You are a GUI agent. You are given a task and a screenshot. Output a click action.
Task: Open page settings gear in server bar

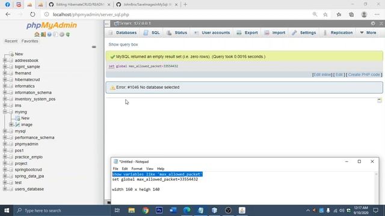click(373, 23)
